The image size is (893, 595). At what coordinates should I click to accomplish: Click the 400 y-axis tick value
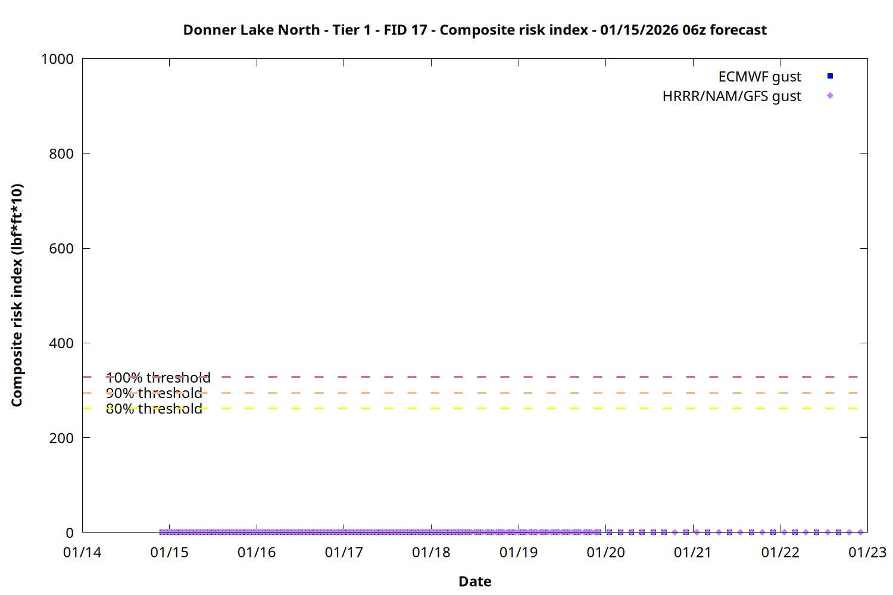[61, 343]
